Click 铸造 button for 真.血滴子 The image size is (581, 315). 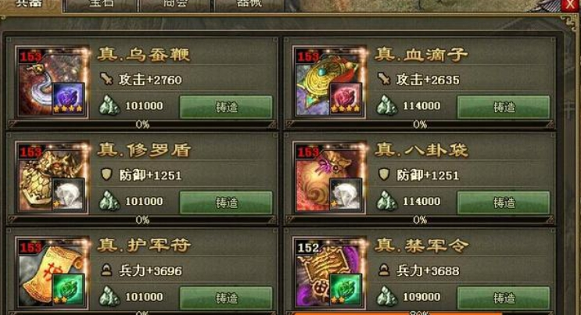click(504, 107)
